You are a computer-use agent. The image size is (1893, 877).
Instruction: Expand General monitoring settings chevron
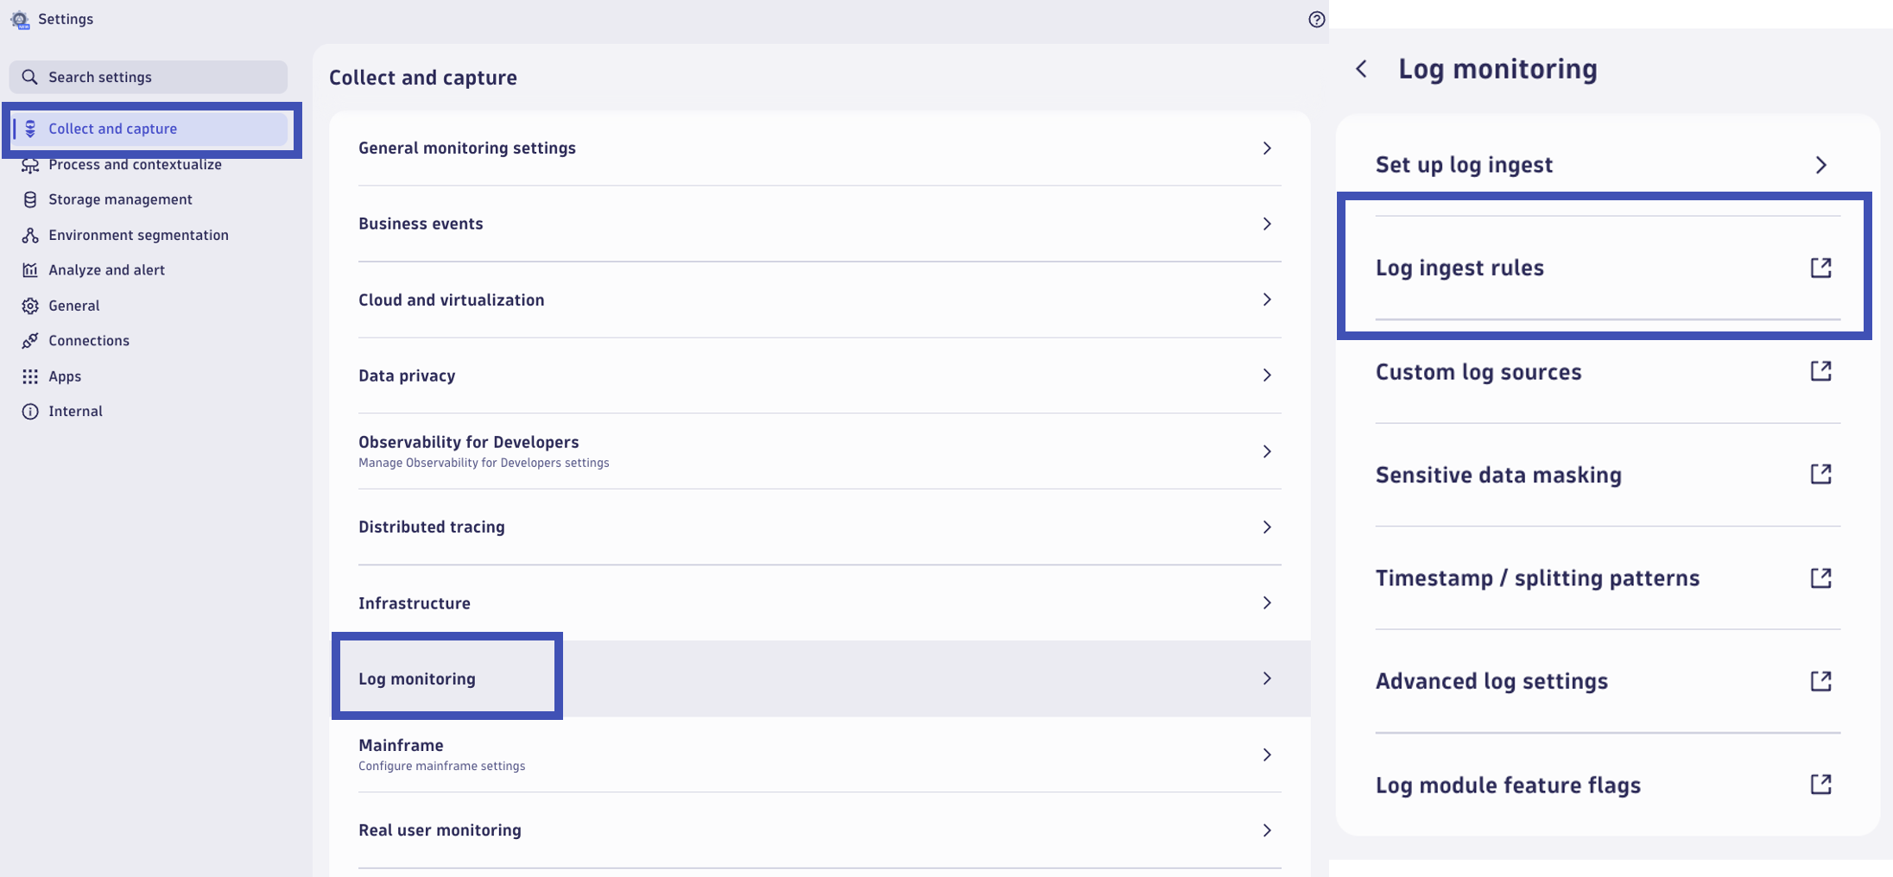pyautogui.click(x=1267, y=148)
